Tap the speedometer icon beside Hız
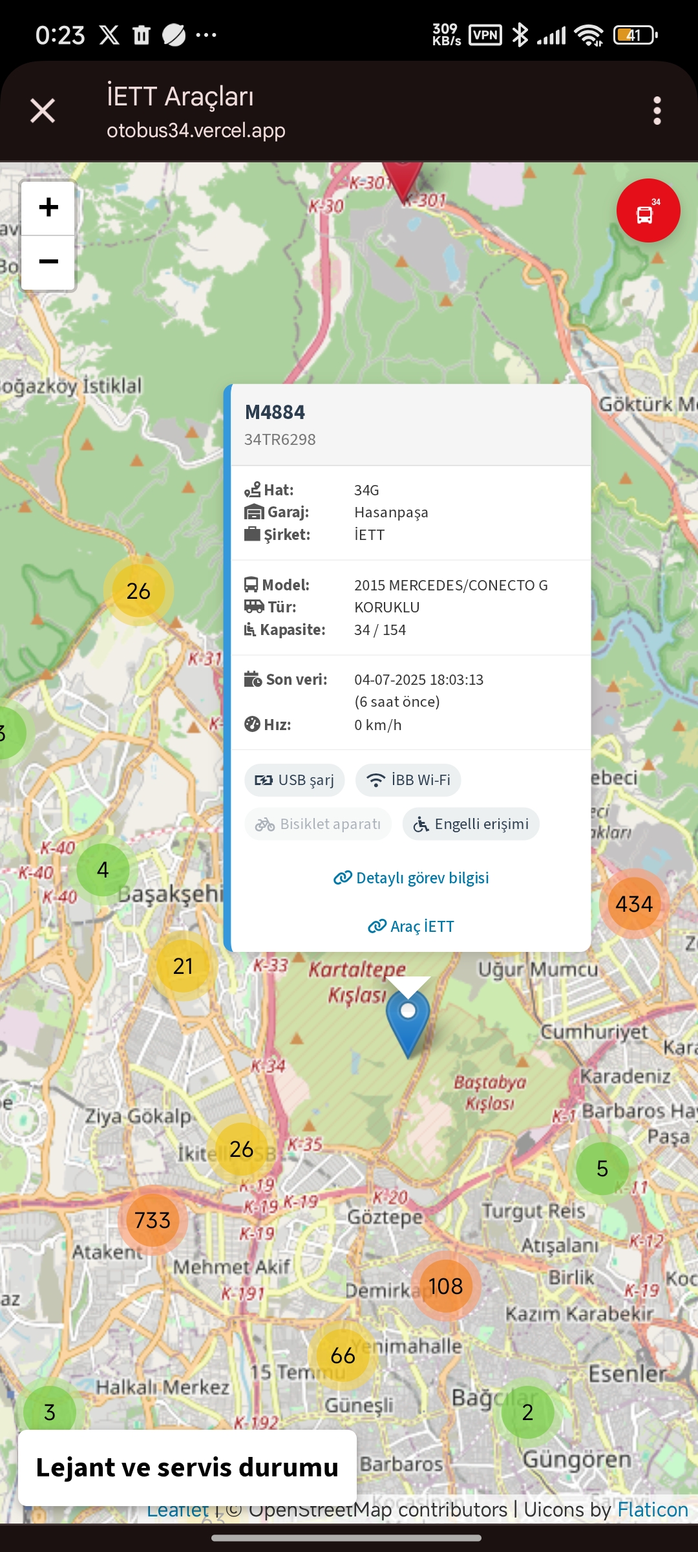 point(252,724)
